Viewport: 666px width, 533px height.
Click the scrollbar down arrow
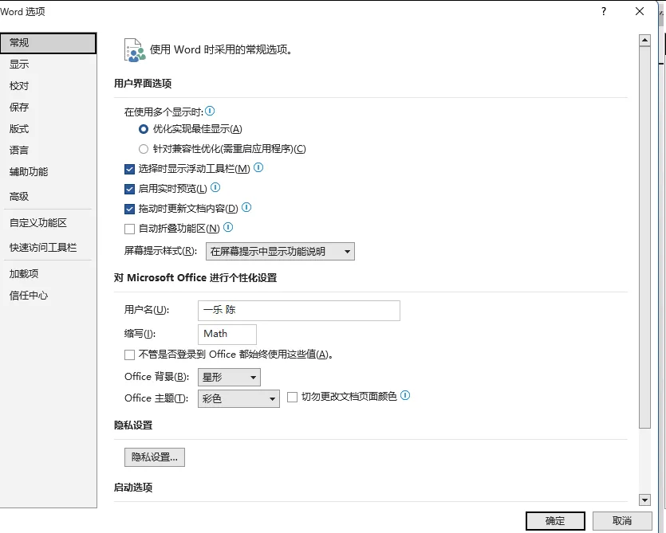[644, 500]
